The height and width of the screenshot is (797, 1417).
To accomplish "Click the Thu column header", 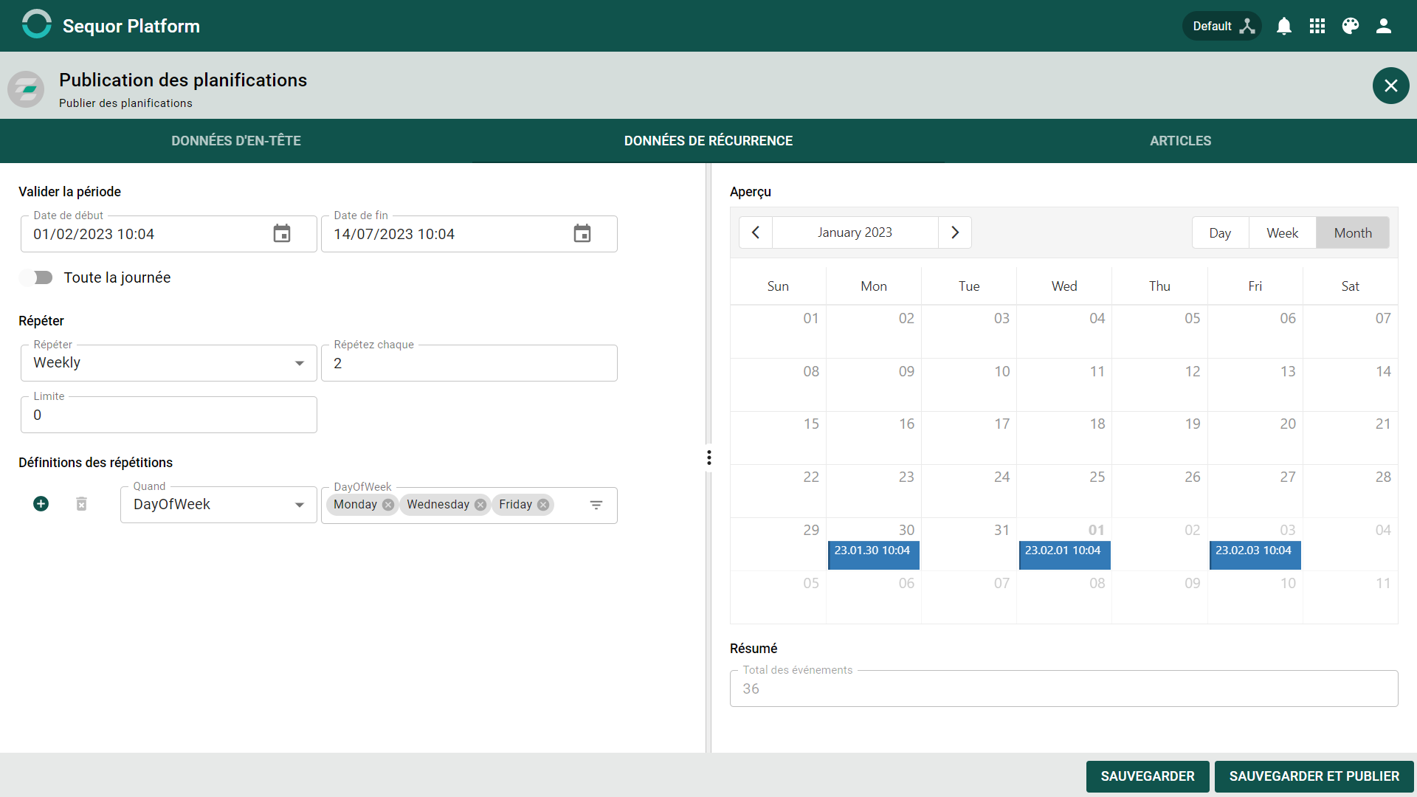I will coord(1159,286).
